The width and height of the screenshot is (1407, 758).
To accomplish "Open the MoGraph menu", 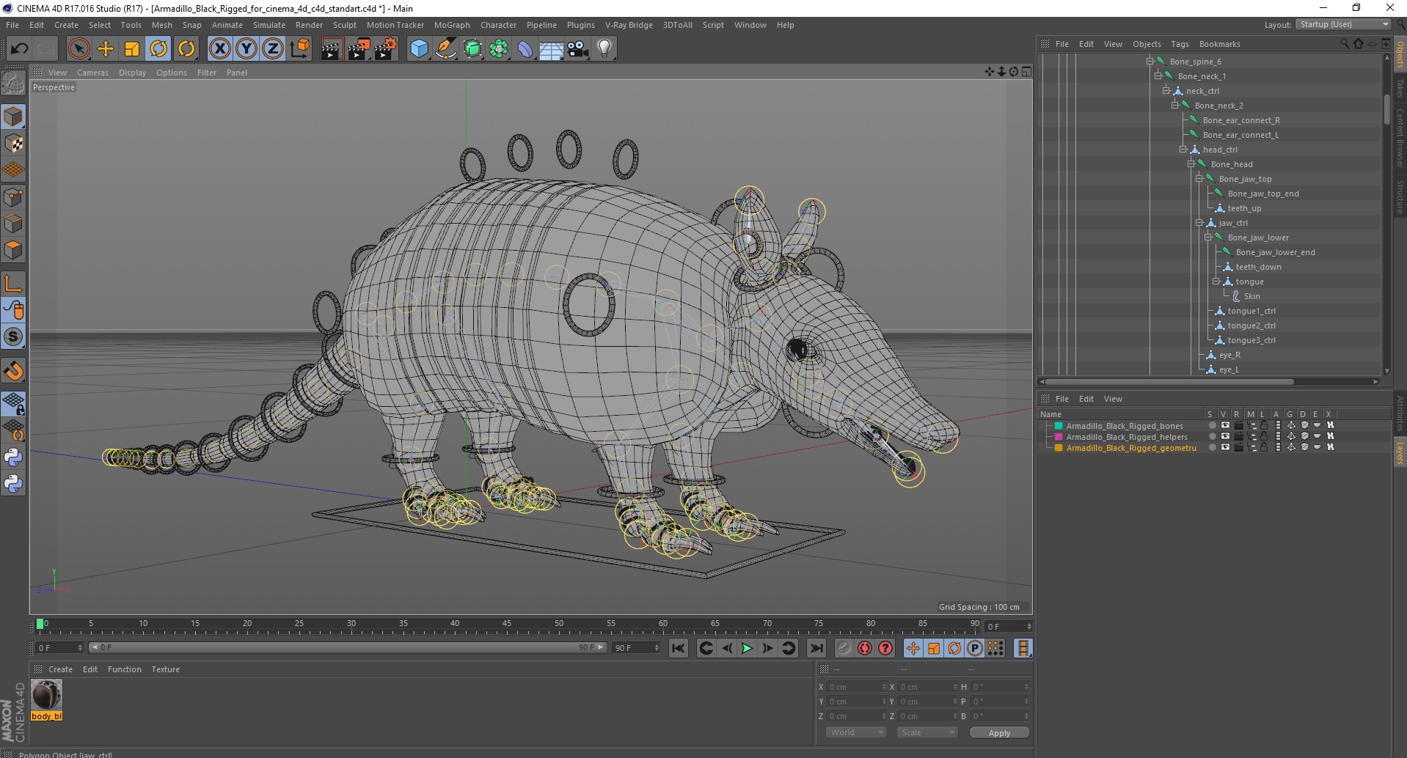I will click(451, 25).
